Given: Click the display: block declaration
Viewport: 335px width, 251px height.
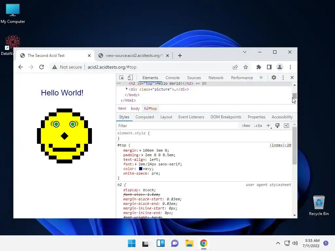Looking at the screenshot, I should pyautogui.click(x=139, y=190).
